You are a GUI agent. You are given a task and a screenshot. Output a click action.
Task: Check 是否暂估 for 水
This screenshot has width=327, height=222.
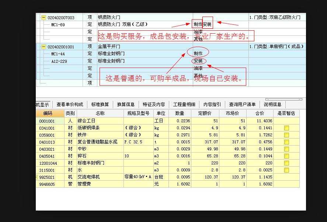click(x=286, y=170)
